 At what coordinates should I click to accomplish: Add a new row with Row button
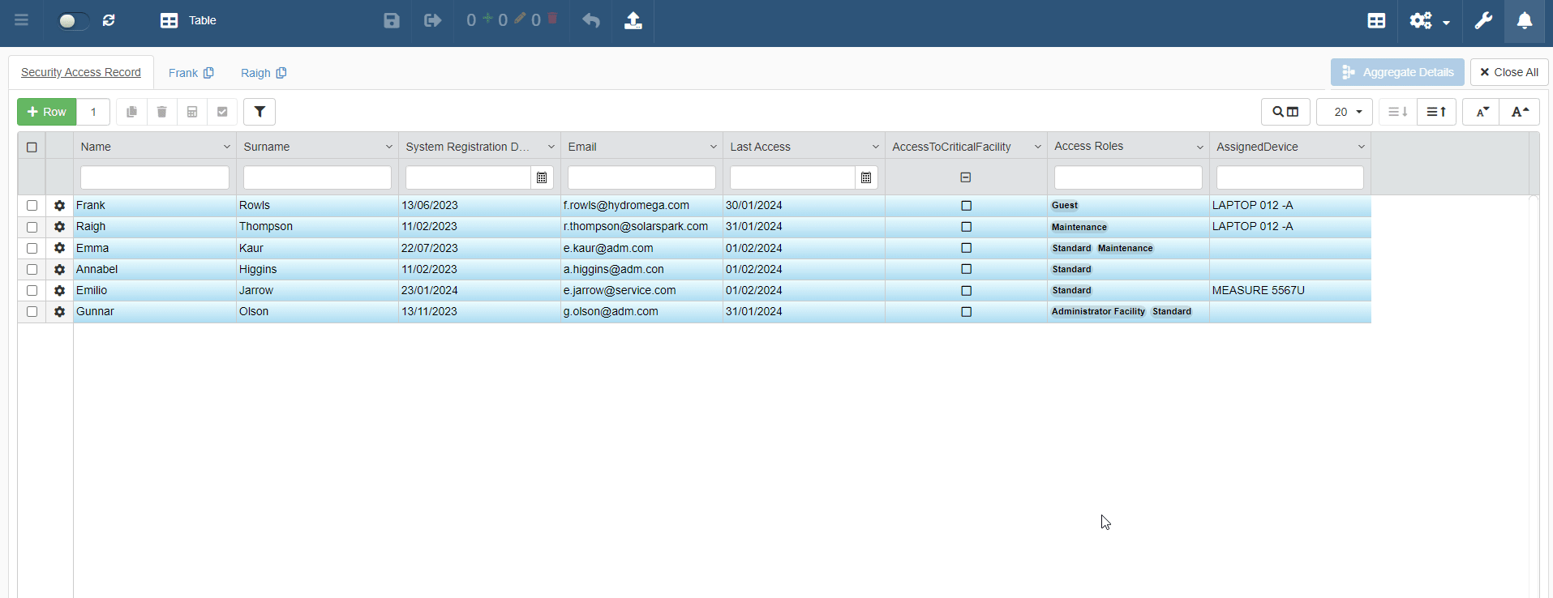coord(47,112)
